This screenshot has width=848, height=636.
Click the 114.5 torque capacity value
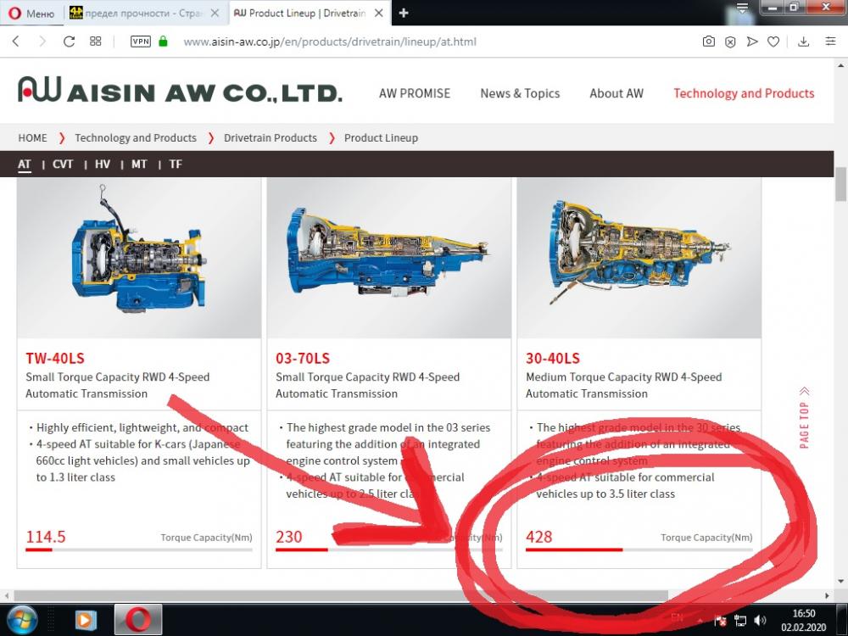tap(46, 537)
